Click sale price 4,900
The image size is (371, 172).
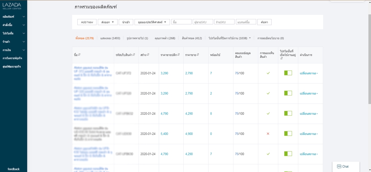tap(189, 134)
